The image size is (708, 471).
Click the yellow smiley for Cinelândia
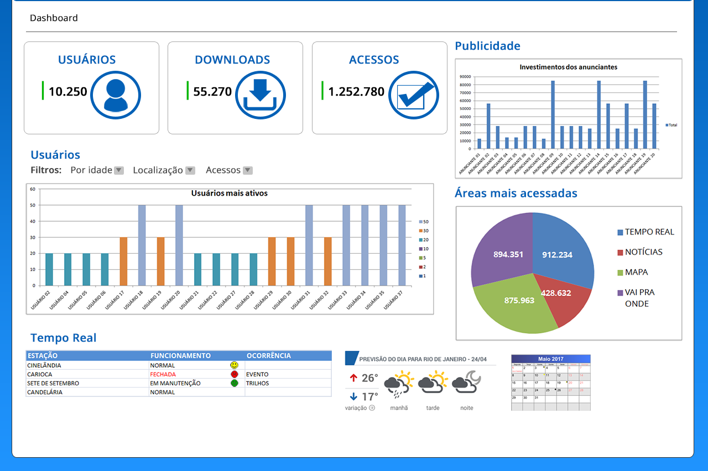(x=235, y=365)
